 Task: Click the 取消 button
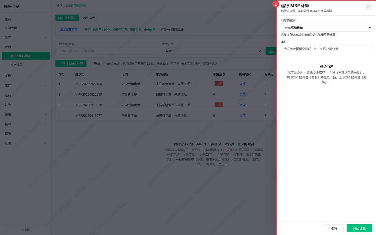(334, 228)
